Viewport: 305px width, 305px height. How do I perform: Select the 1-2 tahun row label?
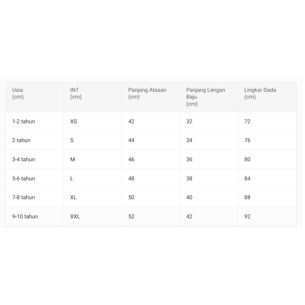click(24, 121)
